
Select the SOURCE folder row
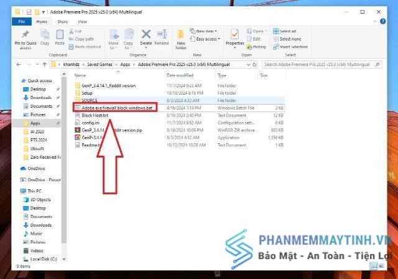click(x=179, y=100)
